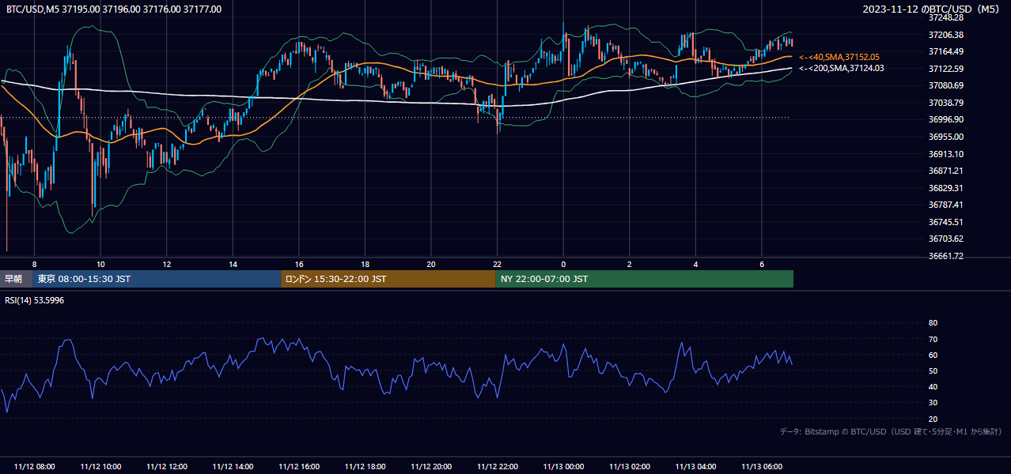Click the 11/13 04:00 time label
Viewport: 1011px width, 474px height.
(x=695, y=467)
